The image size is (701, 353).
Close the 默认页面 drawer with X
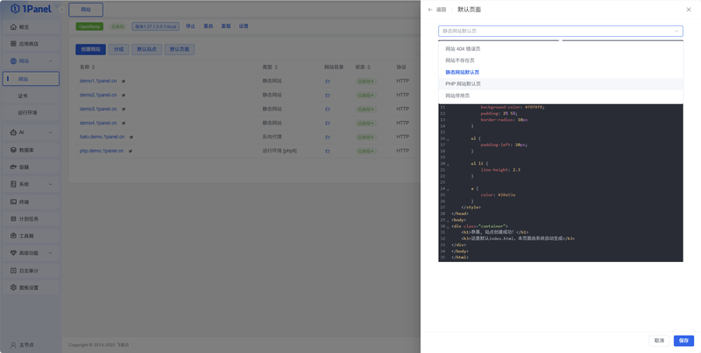(689, 10)
